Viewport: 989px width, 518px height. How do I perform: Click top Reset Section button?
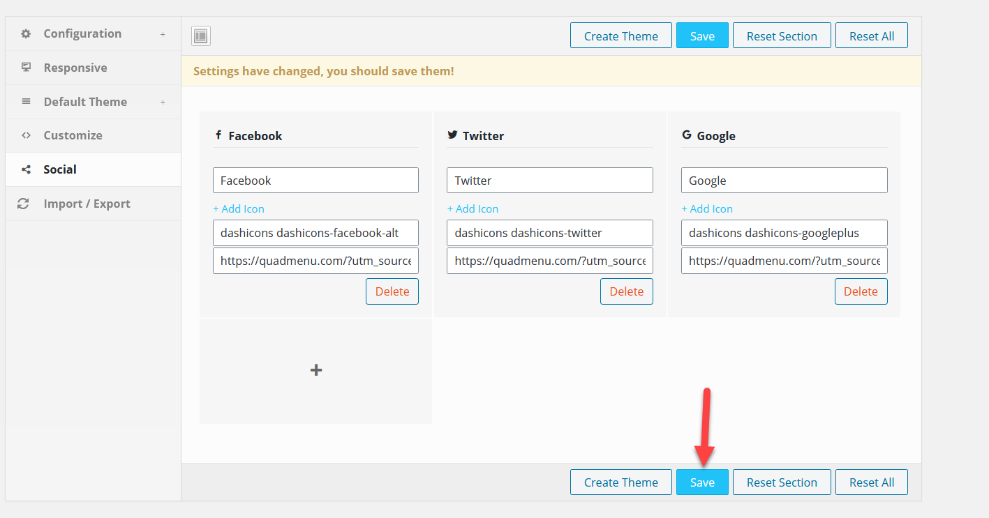782,36
